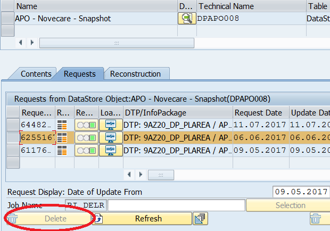Screen dimensions: 330x231
Task: Select the row selector for request 64482
Action: pos(13,125)
